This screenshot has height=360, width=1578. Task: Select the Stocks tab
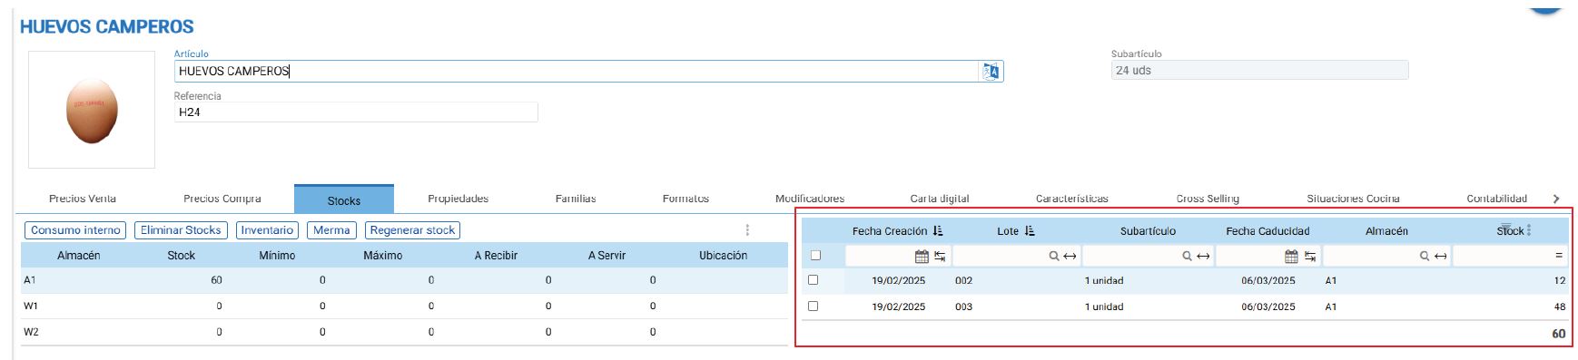[344, 199]
